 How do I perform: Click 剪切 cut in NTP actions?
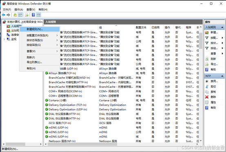click(214, 87)
